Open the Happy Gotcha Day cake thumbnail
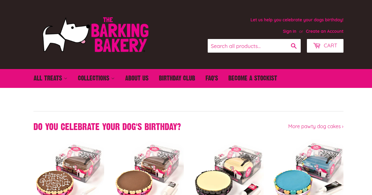 pos(69,169)
